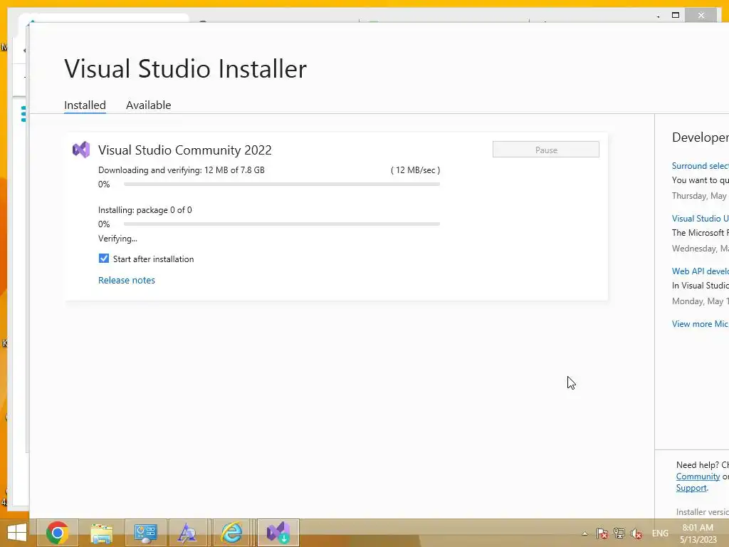This screenshot has height=547, width=729.
Task: Switch the ENG input language indicator
Action: point(660,533)
